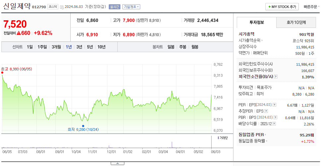
Task: Click 외국인소진율 value 1.39%
Action: coord(308,77)
